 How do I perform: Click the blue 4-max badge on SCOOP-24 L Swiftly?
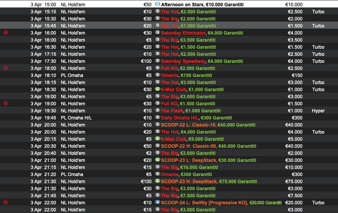pos(158,202)
